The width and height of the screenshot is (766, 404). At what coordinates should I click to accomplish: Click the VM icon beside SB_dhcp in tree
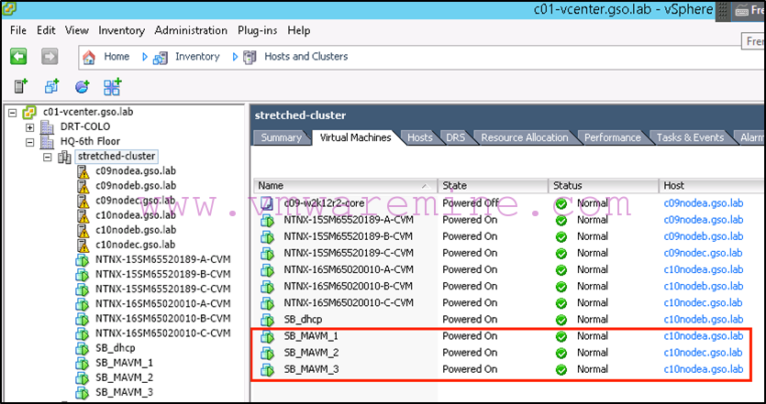82,348
